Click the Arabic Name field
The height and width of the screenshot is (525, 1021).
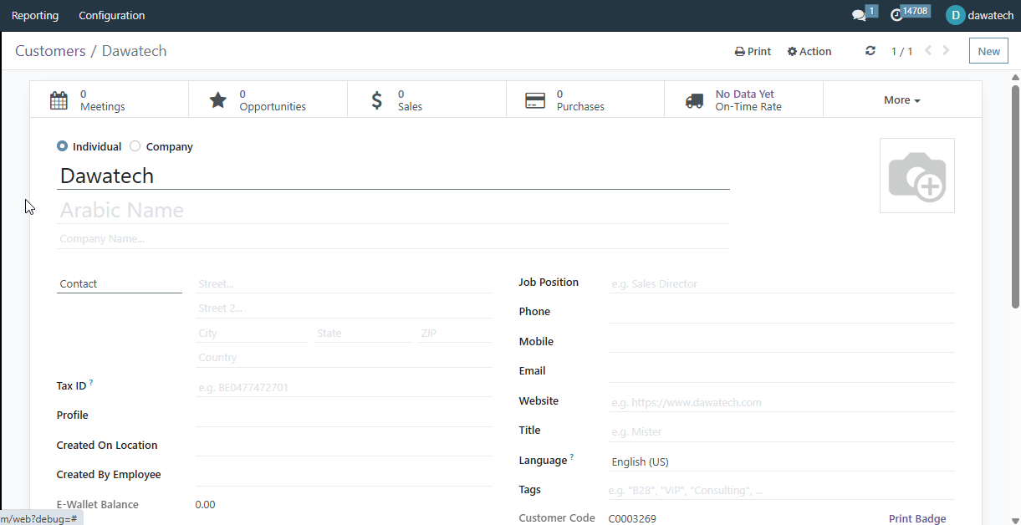(x=394, y=210)
